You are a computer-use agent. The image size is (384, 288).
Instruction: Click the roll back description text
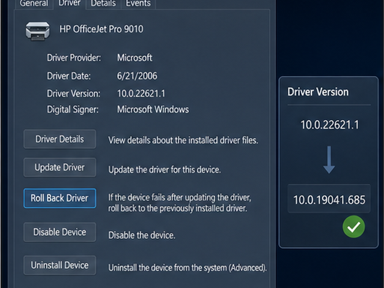pos(180,203)
